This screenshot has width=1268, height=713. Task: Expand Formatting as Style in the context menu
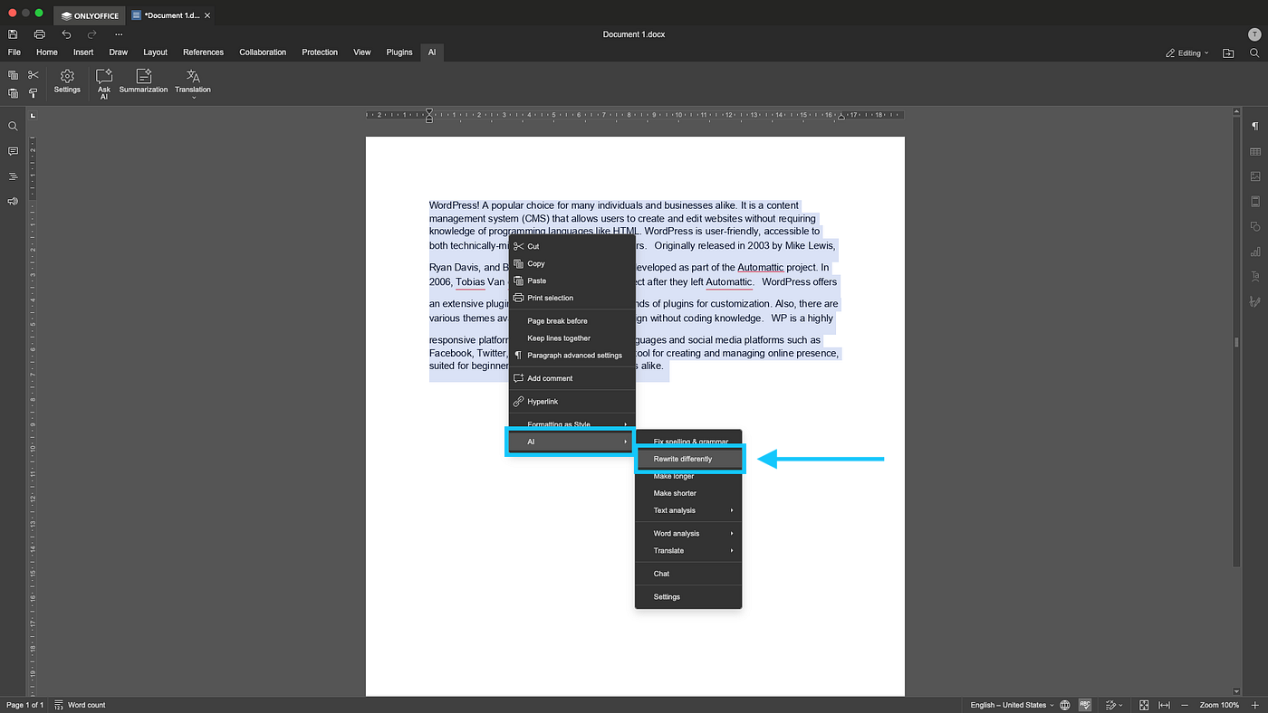572,424
